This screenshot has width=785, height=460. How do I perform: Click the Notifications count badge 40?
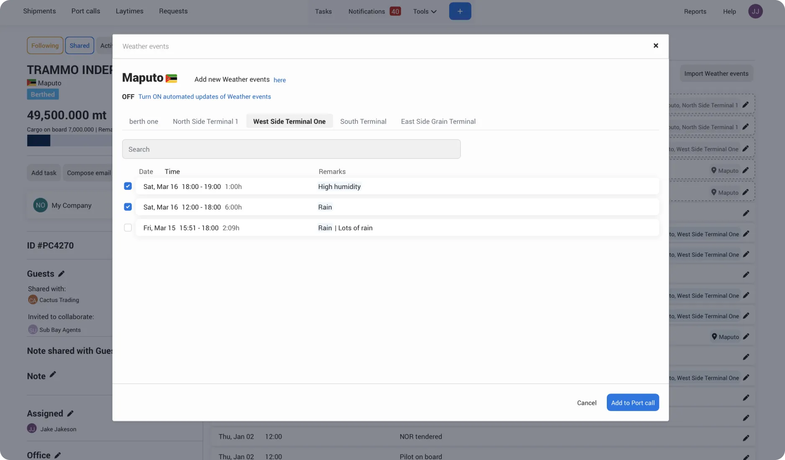tap(395, 11)
